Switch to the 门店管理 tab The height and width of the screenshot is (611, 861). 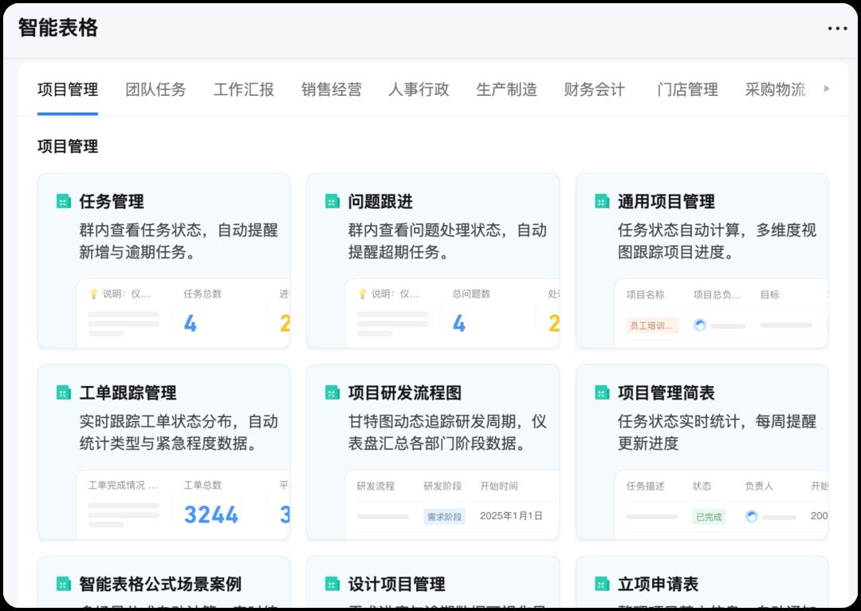pos(687,89)
